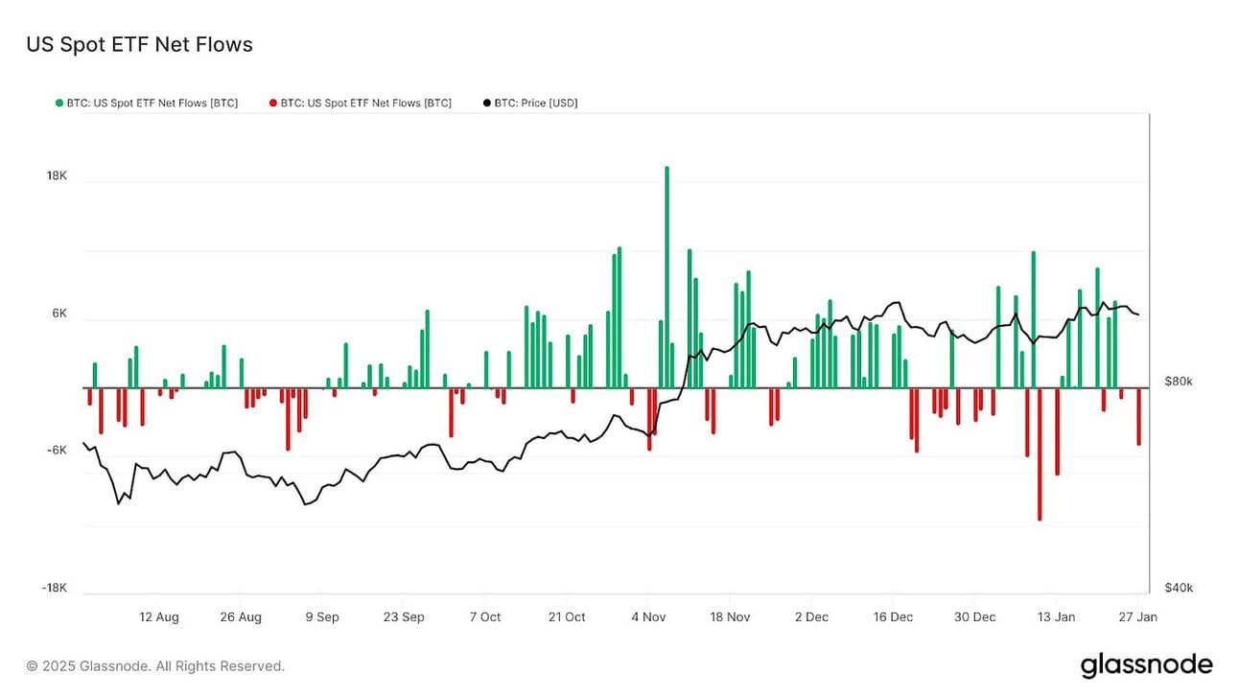Click the $40k price axis label
The image size is (1239, 697).
tap(1179, 588)
